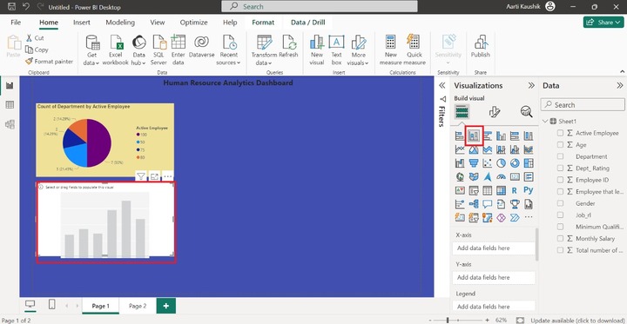This screenshot has width=627, height=324.
Task: Select the Slicer visual
Action: pyautogui.click(x=474, y=191)
